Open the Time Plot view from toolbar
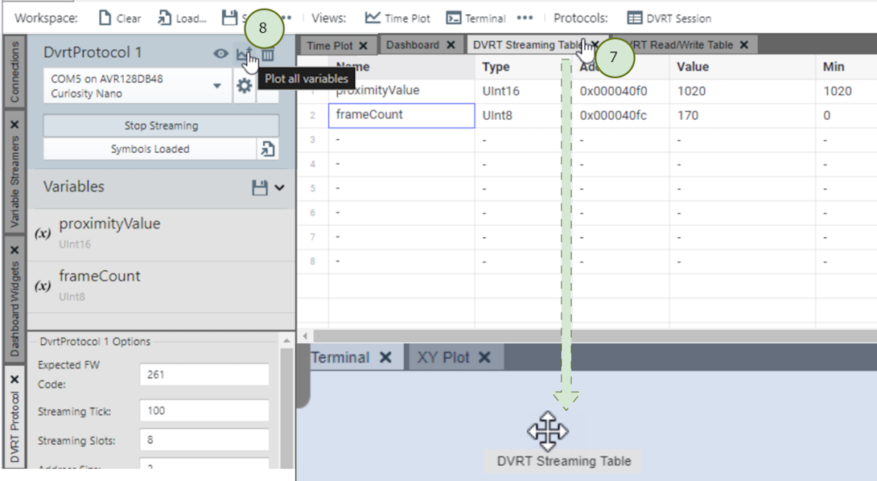 point(397,18)
